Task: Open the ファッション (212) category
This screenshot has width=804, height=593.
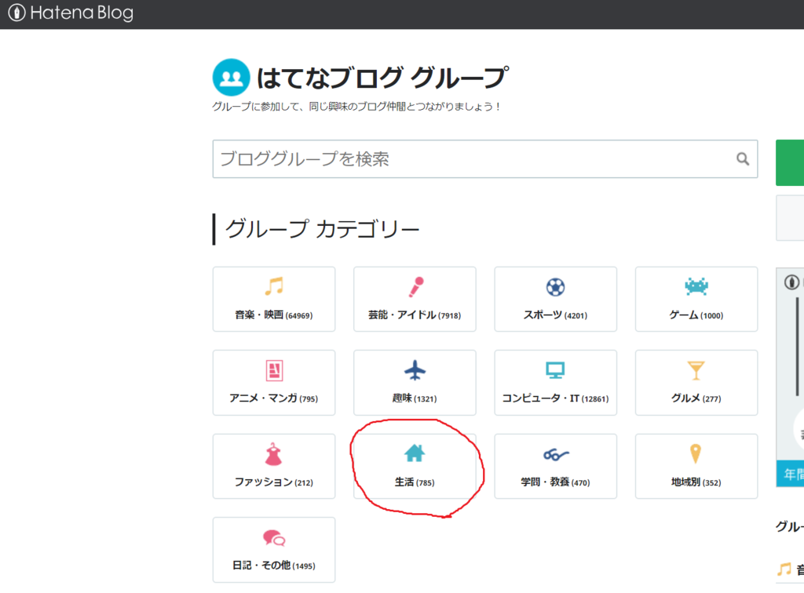Action: click(x=274, y=466)
